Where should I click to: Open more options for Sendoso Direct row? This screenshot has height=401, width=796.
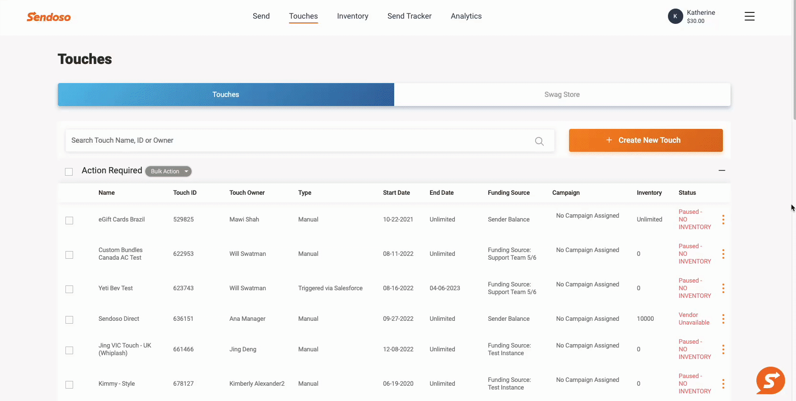click(723, 319)
